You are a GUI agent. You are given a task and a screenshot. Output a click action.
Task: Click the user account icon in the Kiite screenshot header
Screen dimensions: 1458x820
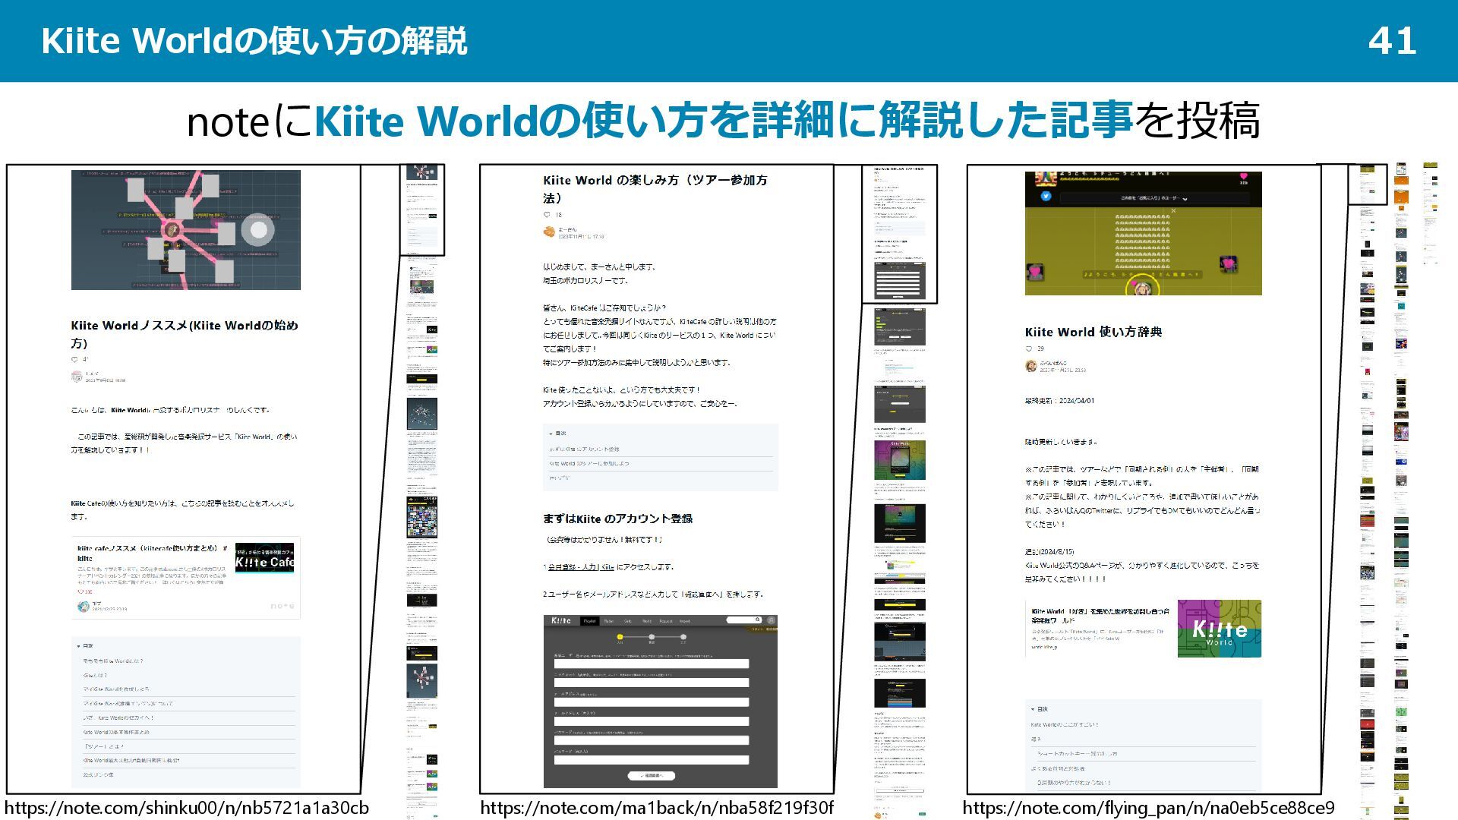tap(771, 620)
